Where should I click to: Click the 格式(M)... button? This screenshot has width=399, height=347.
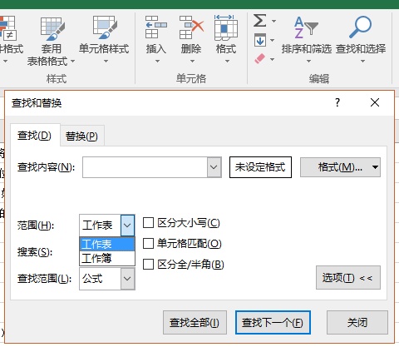coord(340,167)
